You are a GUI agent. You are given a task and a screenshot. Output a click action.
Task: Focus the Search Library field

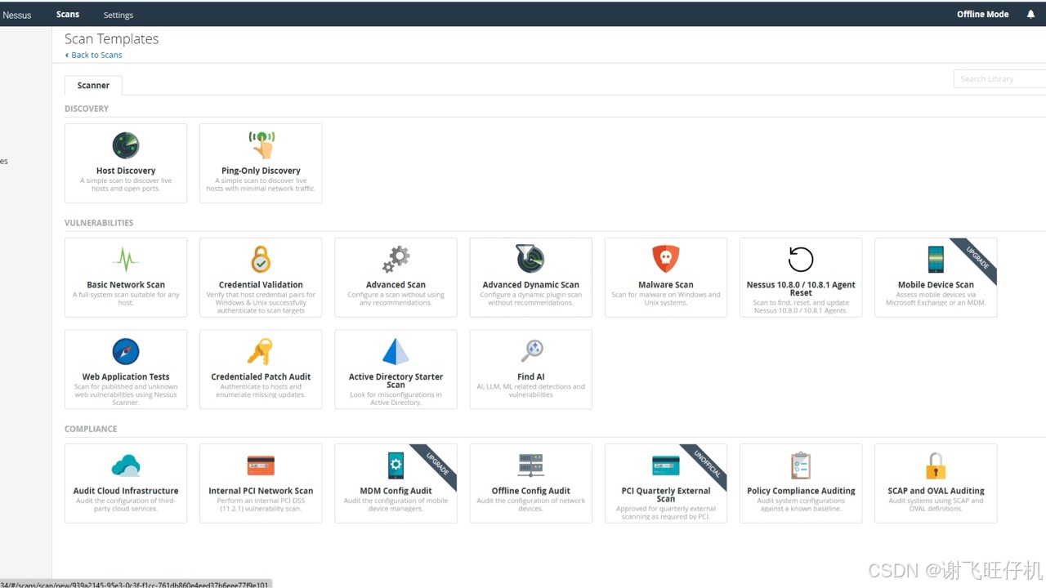click(1000, 78)
